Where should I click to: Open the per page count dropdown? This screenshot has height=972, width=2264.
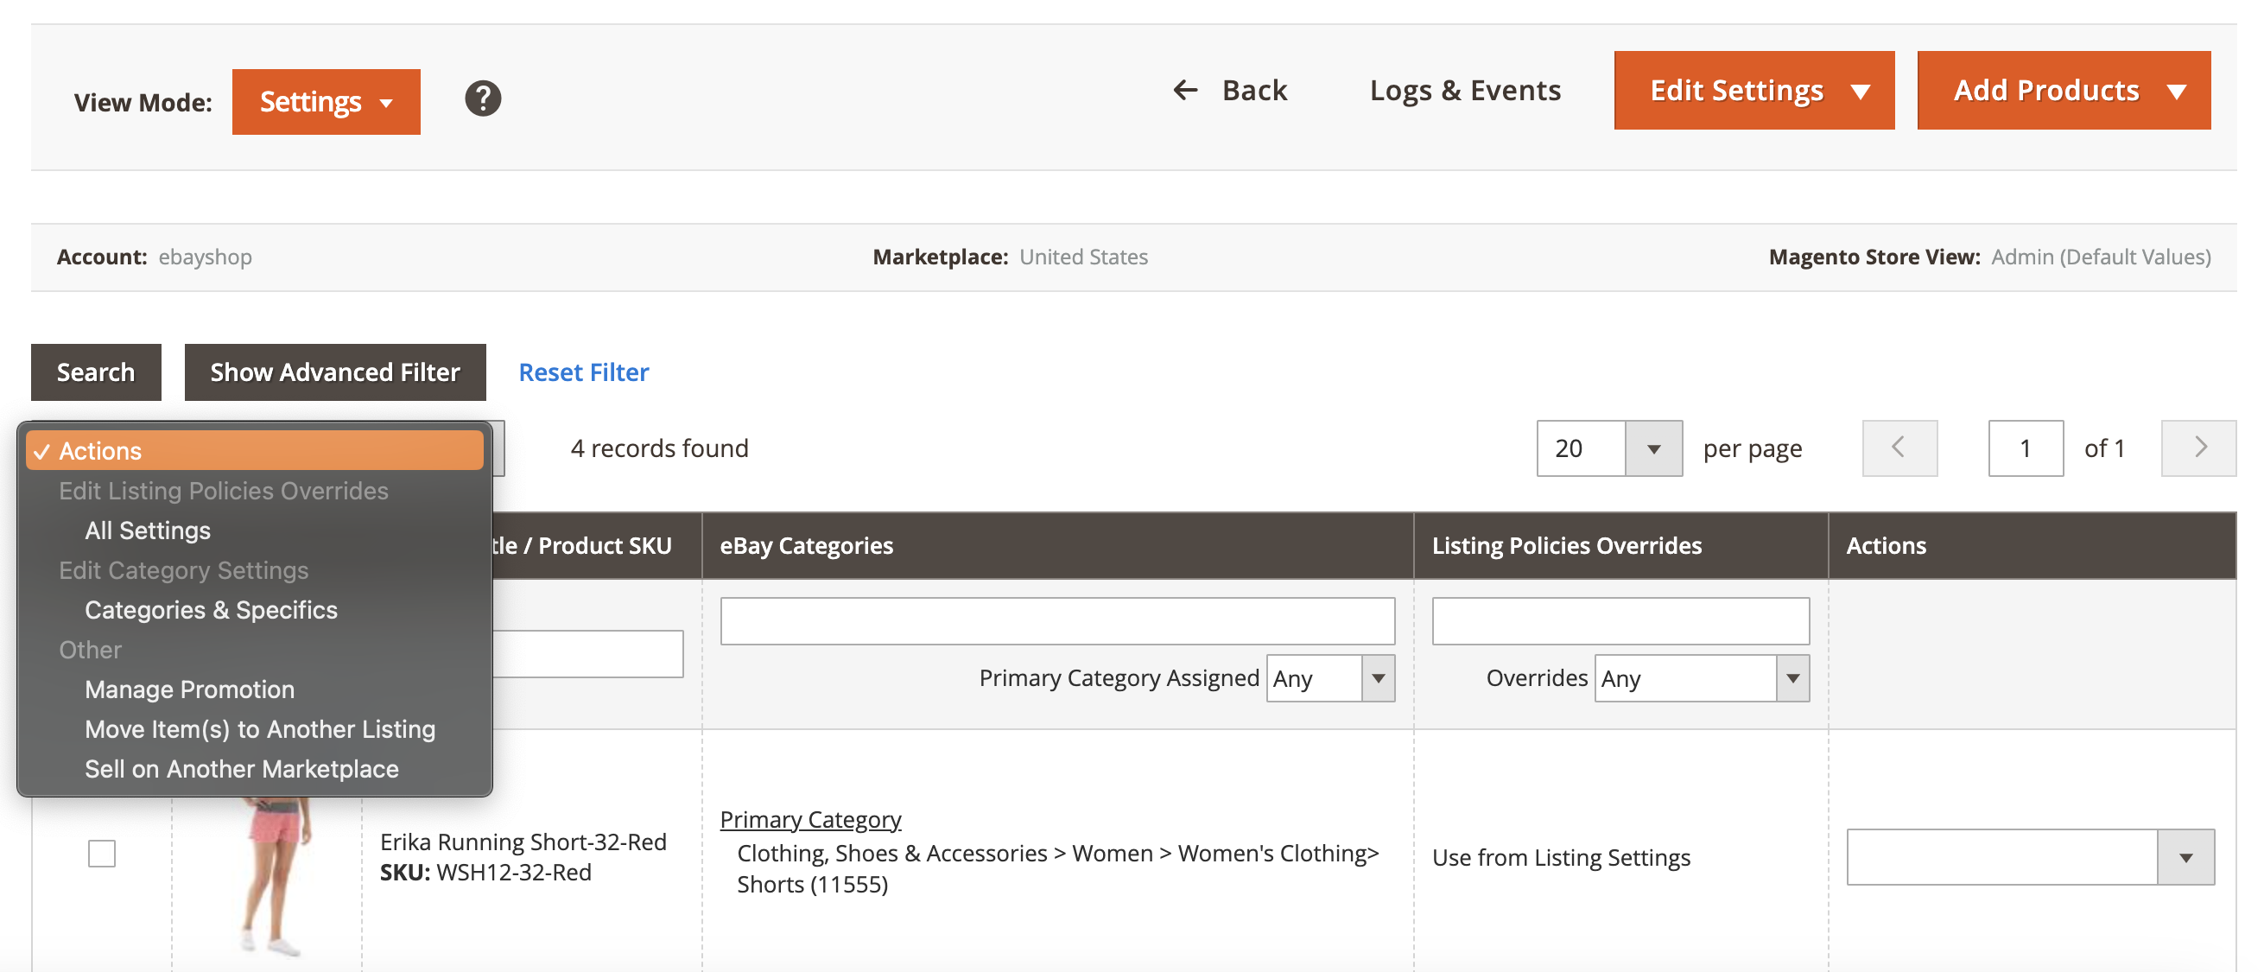click(x=1654, y=448)
